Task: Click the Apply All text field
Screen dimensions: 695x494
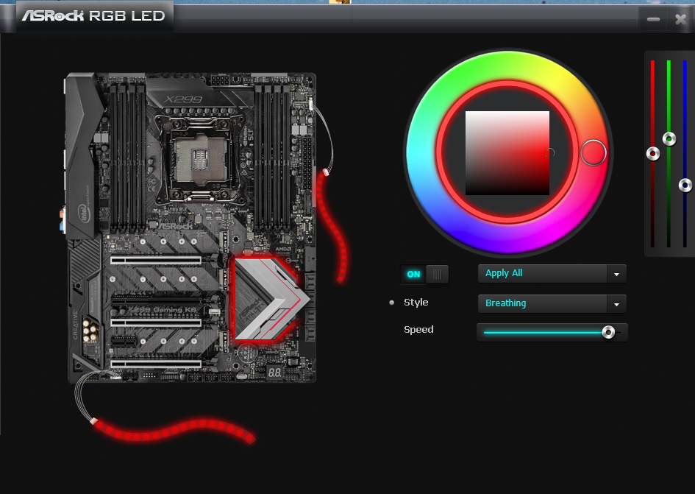Action: coord(543,274)
